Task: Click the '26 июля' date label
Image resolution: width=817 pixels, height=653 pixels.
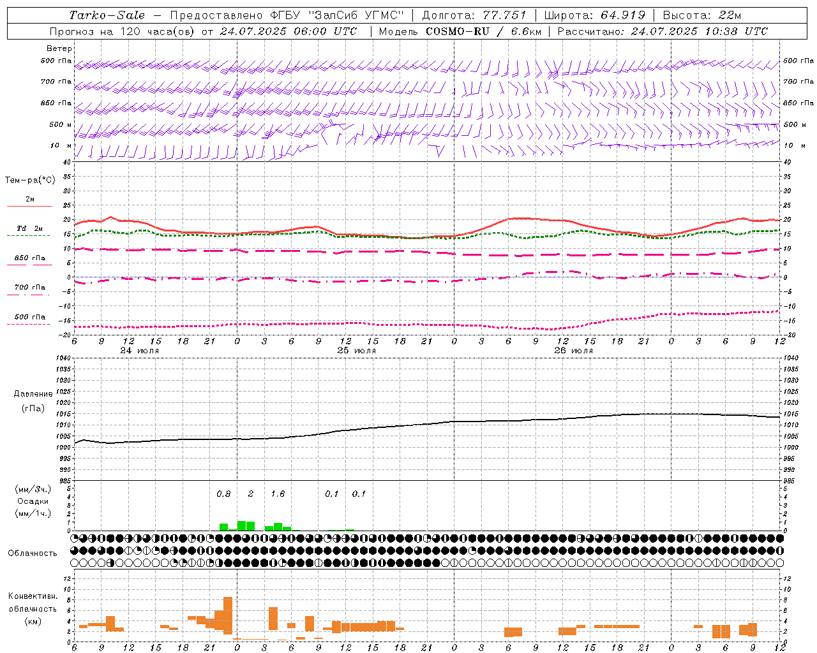Action: pos(573,350)
